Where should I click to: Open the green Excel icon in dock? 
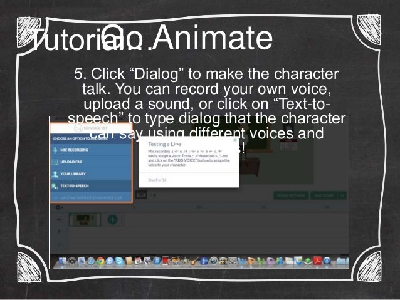tap(260, 261)
